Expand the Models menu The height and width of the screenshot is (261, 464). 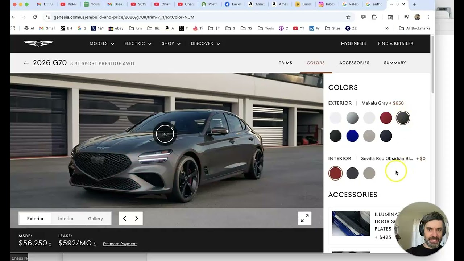[x=102, y=43]
